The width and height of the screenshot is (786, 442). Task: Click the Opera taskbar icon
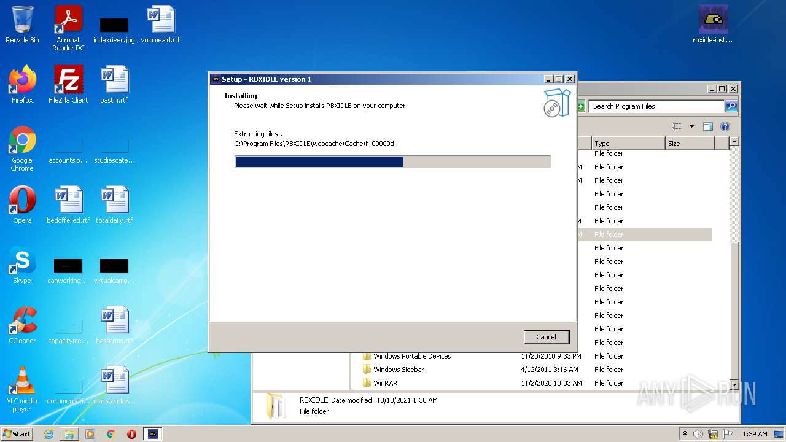tap(131, 434)
